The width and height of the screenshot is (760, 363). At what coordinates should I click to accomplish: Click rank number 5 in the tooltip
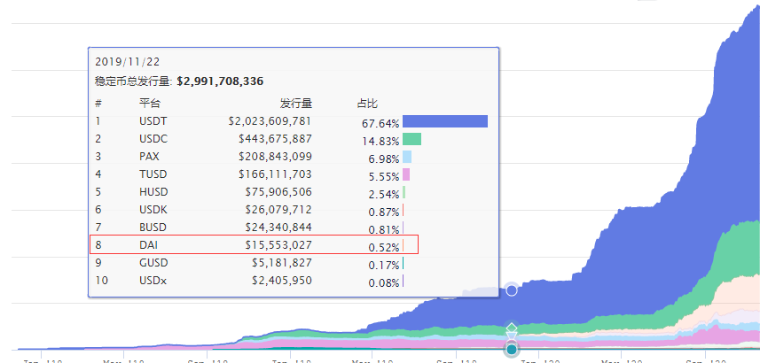tap(98, 191)
